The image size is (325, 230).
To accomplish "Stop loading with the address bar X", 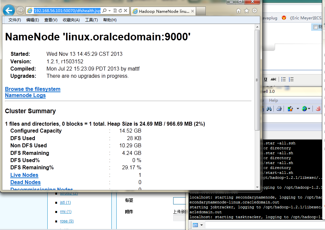I will tap(126, 10).
